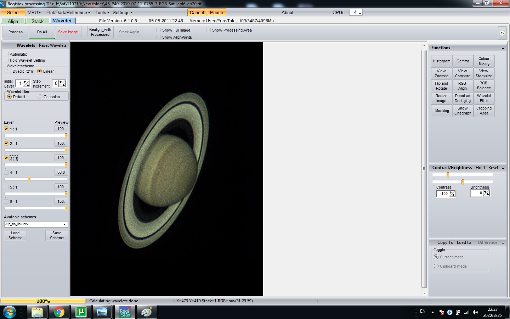
Task: Choose Default wavelet filter
Action: coord(10,97)
